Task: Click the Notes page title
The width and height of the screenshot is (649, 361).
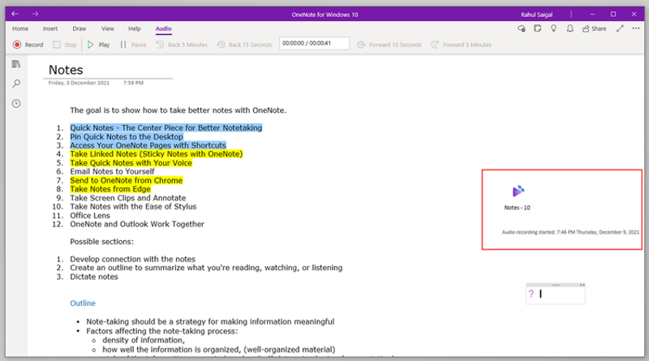Action: pyautogui.click(x=66, y=70)
